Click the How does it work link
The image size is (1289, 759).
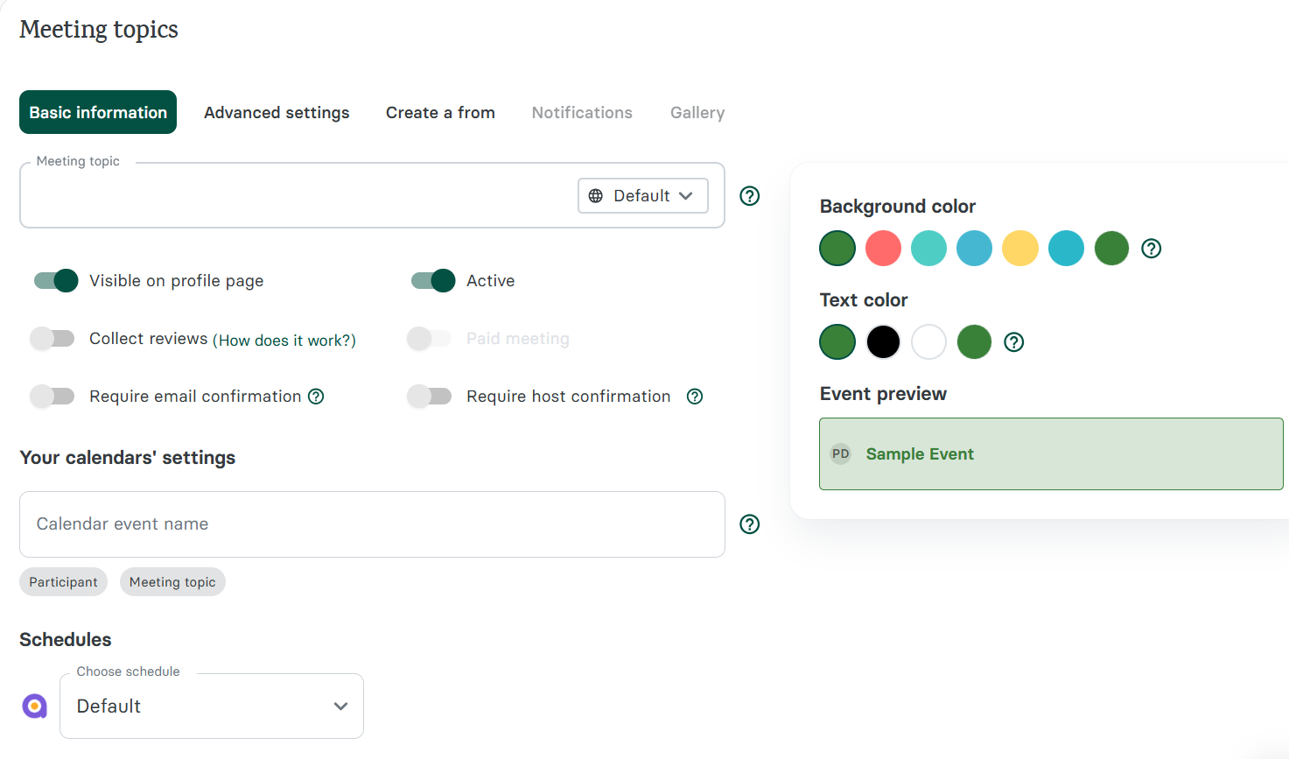pos(285,340)
